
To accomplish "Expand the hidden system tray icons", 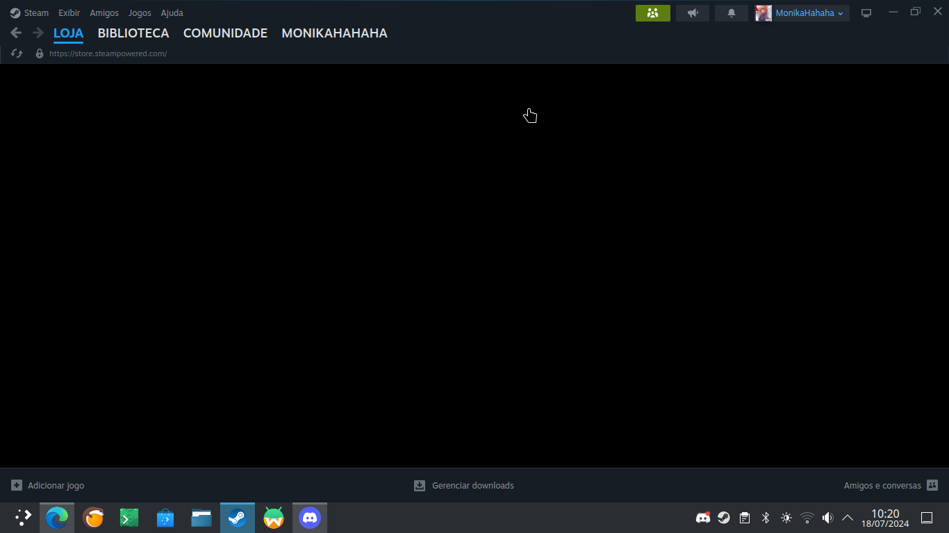I will (848, 518).
